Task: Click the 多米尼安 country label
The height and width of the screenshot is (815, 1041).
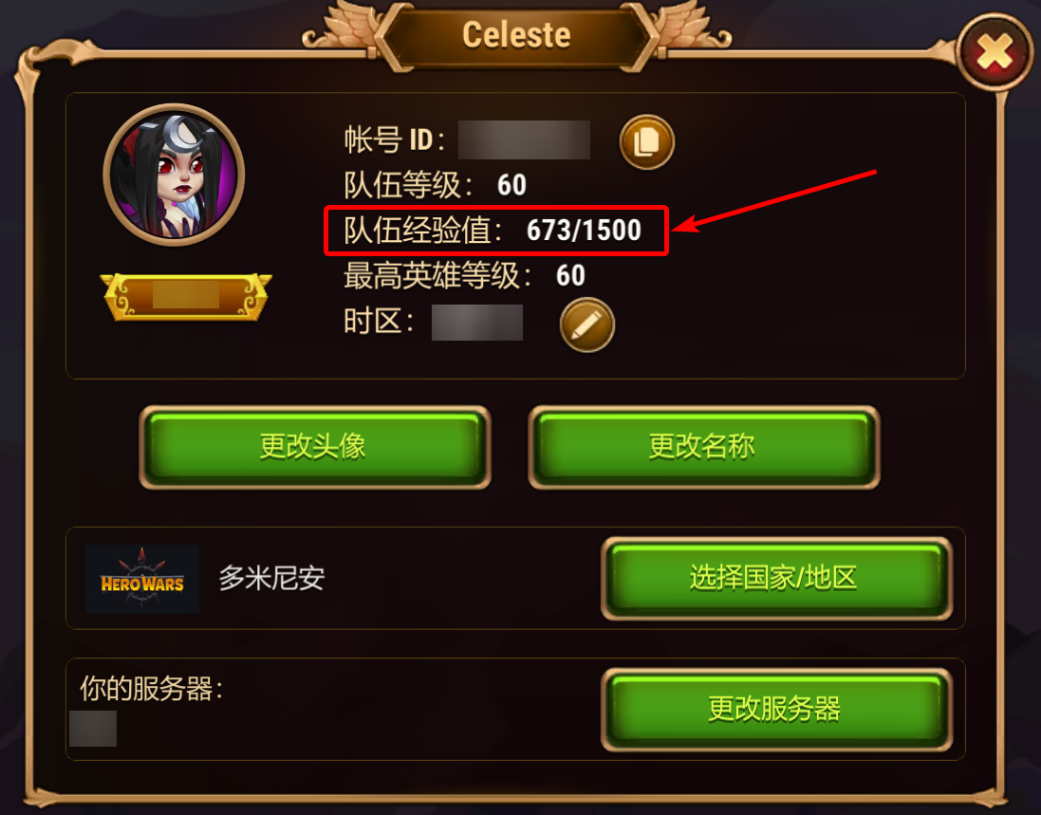Action: click(272, 578)
